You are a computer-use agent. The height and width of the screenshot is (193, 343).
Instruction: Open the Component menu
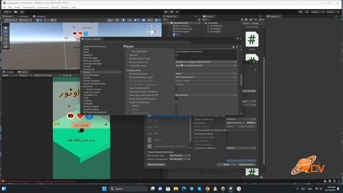coord(43,7)
